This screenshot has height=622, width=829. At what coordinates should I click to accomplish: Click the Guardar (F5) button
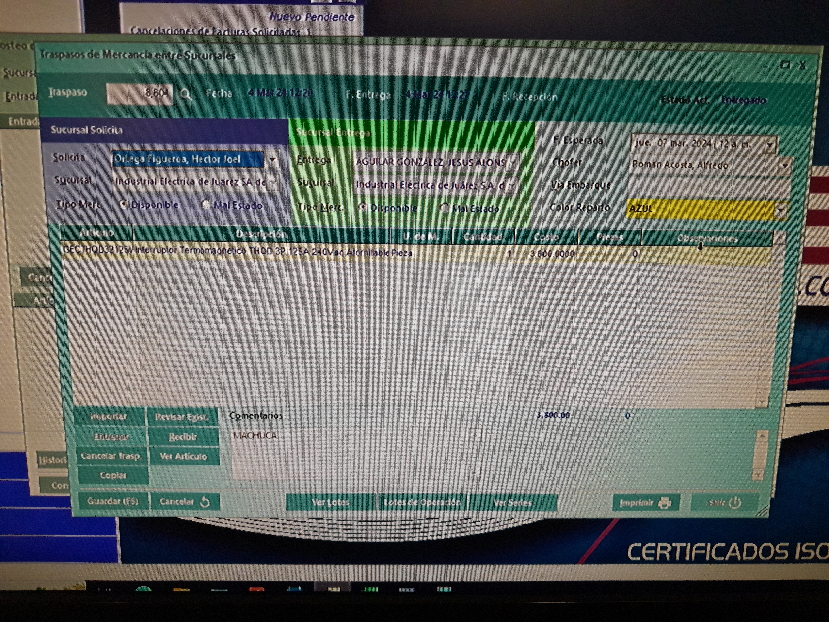[x=113, y=501]
